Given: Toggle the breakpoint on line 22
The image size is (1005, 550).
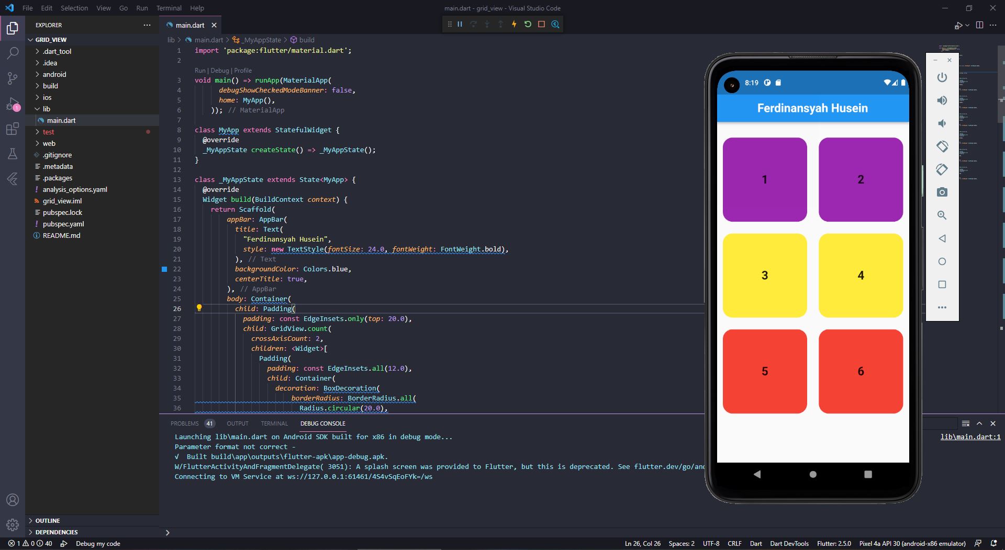Looking at the screenshot, I should pyautogui.click(x=165, y=269).
